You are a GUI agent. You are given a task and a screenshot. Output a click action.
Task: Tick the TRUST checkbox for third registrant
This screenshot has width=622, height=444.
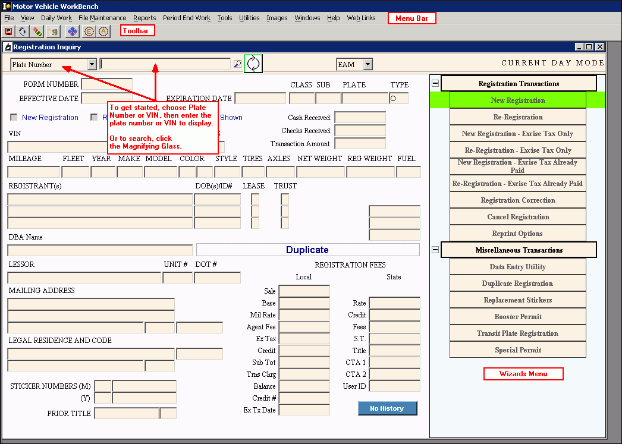285,223
